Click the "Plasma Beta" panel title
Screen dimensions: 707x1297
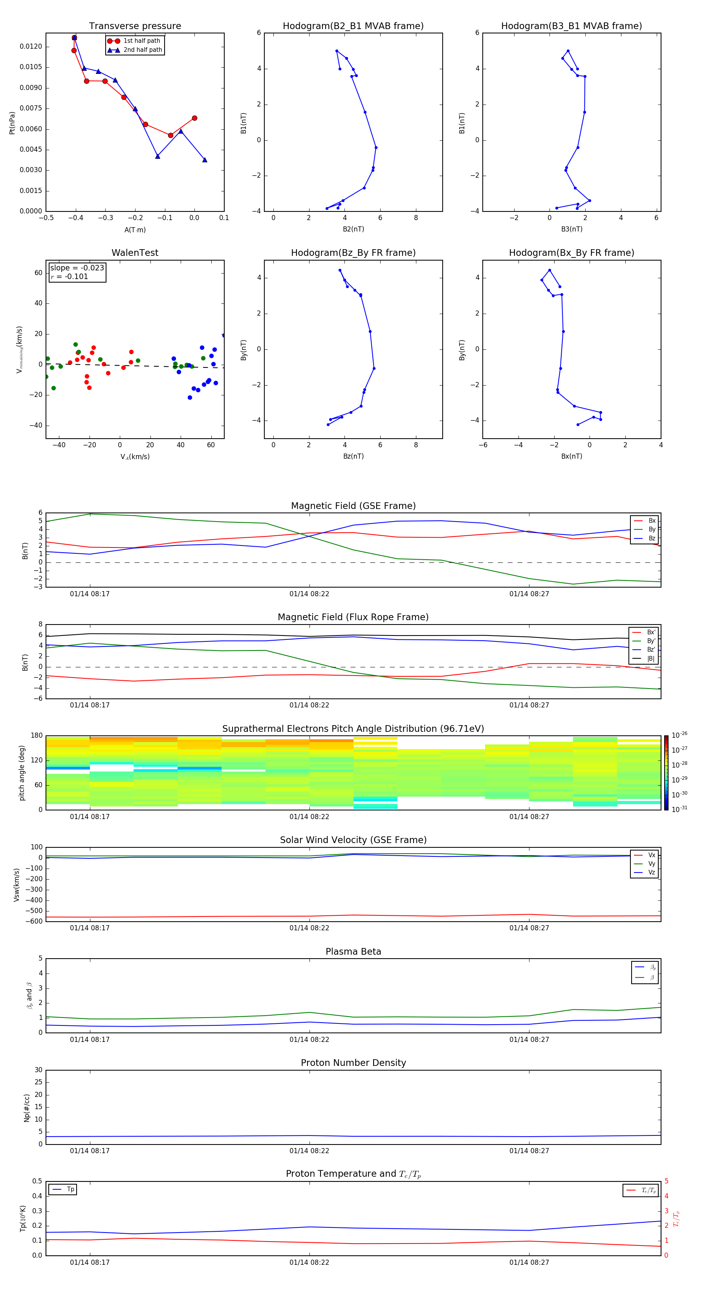(353, 952)
